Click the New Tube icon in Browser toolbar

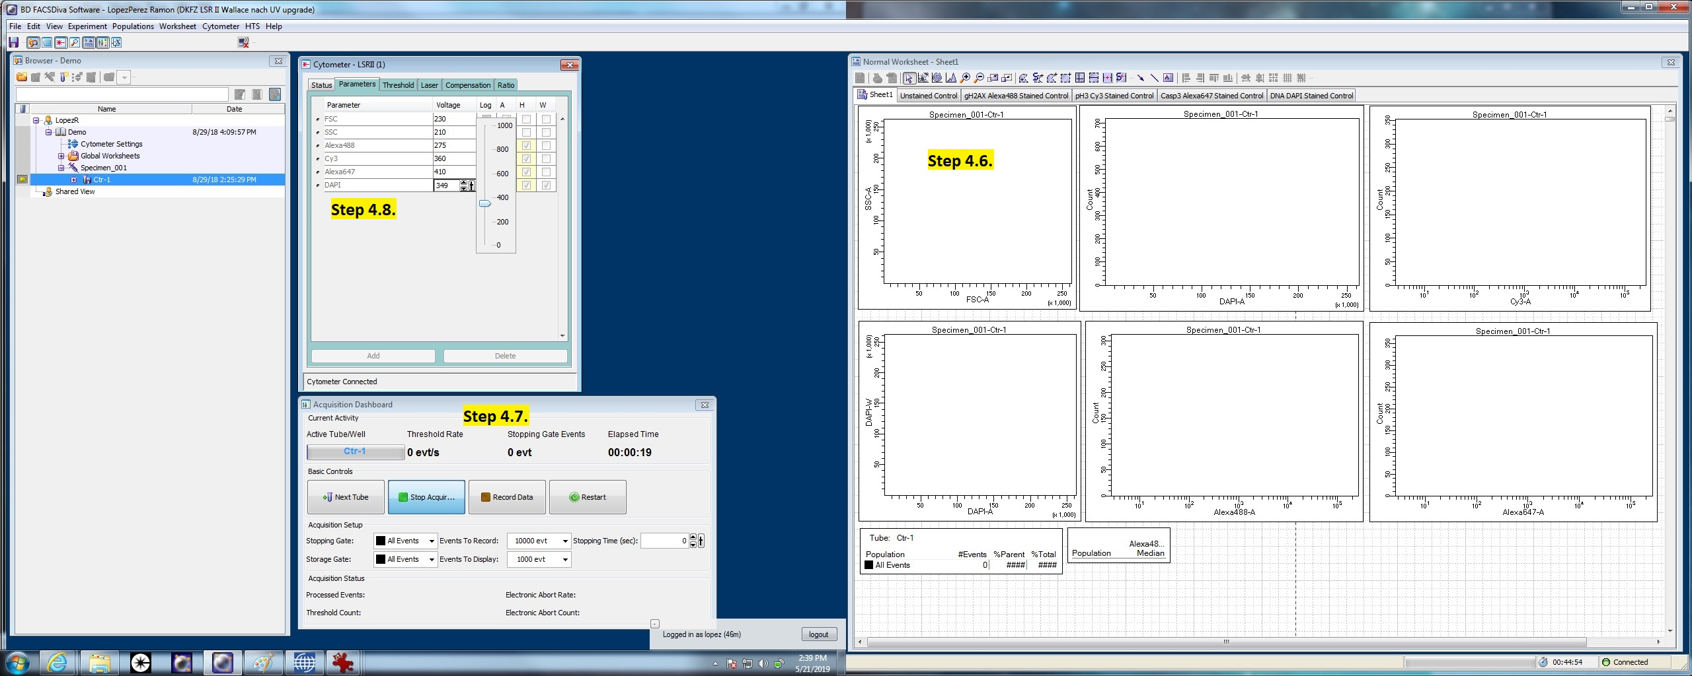(x=63, y=77)
